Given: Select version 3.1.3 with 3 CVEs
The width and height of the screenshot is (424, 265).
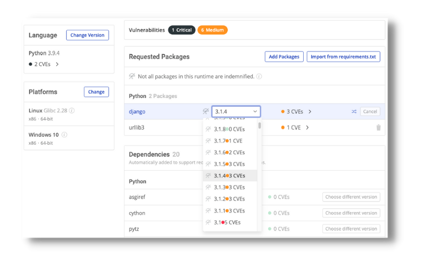Looking at the screenshot, I should coord(230,188).
